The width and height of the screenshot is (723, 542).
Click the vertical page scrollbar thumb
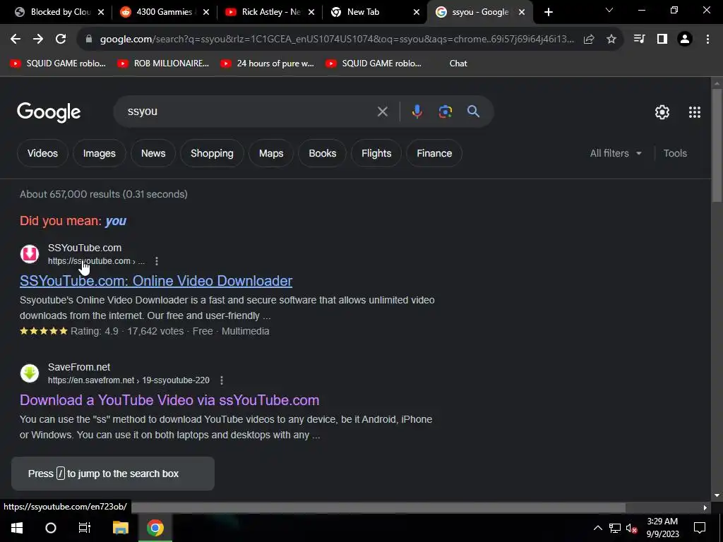coord(717,145)
